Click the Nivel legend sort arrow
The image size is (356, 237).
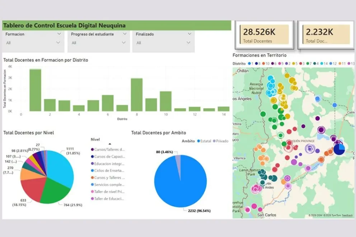(110, 144)
